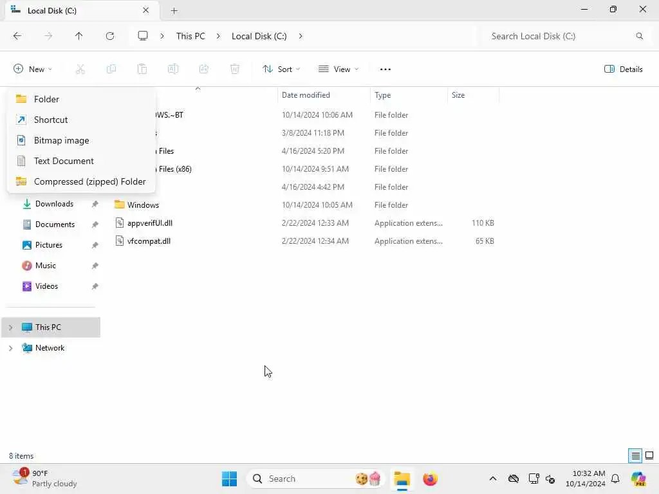This screenshot has height=494, width=659.
Task: Close the Local Disk (C:) tab
Action: pyautogui.click(x=146, y=10)
